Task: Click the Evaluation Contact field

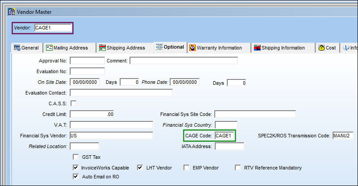Action: point(121,93)
